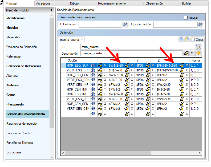Click module menu scroll up arrow
Screen dimensions: 211x167
pyautogui.click(x=52, y=16)
